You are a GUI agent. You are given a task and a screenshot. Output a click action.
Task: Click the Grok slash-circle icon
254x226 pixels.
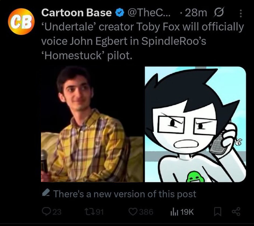pos(219,12)
